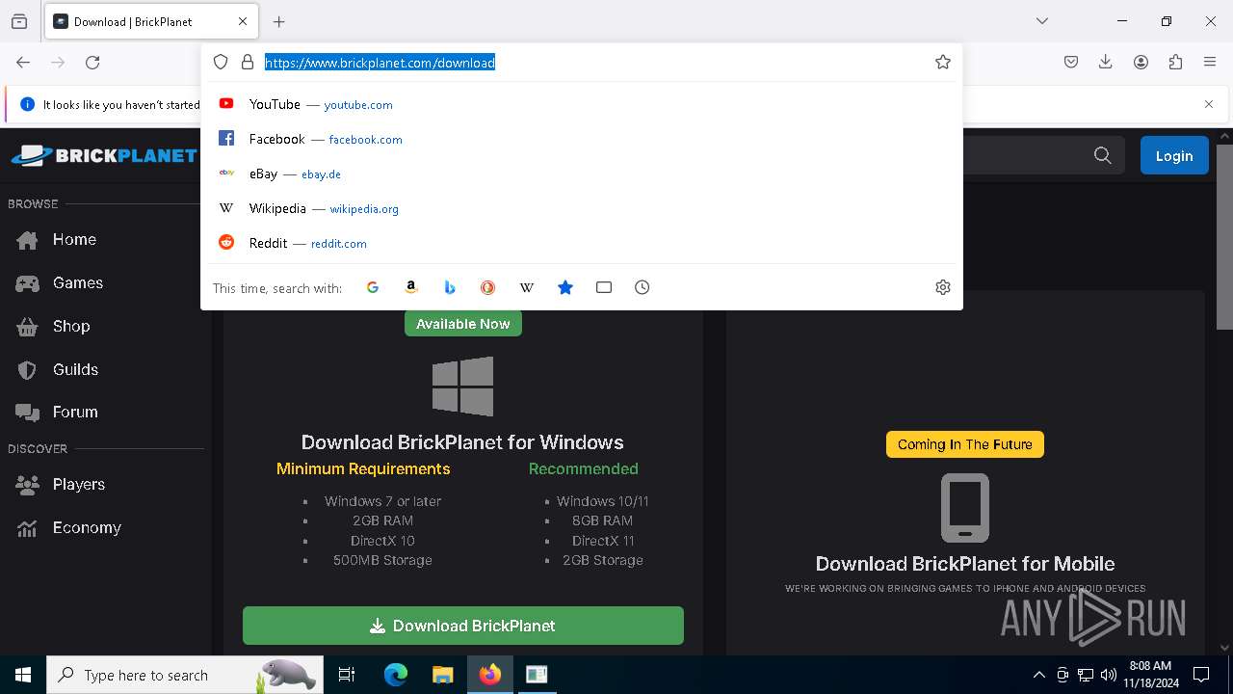Go back to previous page
Screen dimensions: 1233x694
pos(23,62)
